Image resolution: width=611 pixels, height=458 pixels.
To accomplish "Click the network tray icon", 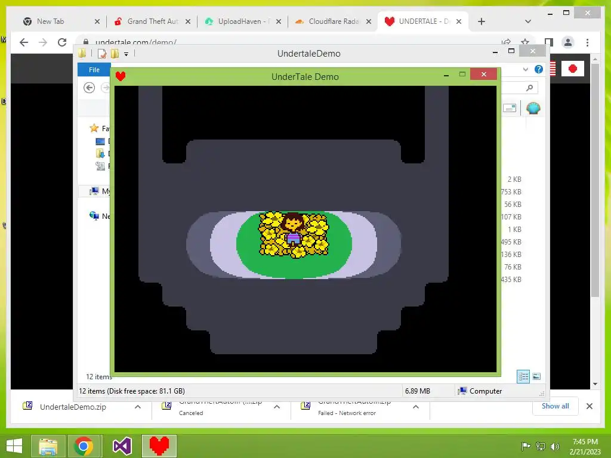I will (x=541, y=446).
